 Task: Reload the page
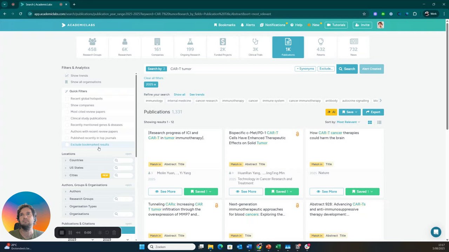[21, 14]
